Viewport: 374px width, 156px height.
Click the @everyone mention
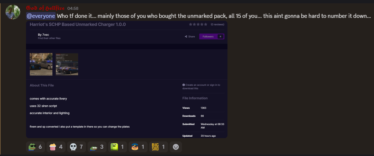tap(41, 16)
